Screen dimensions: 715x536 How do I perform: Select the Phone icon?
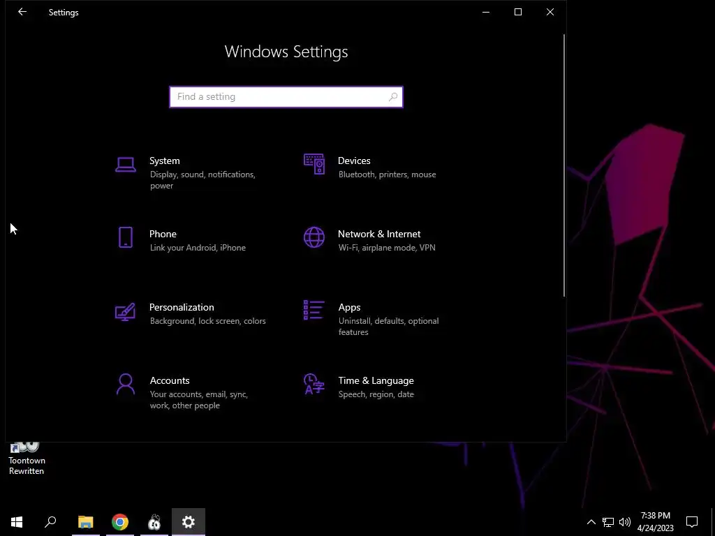pyautogui.click(x=126, y=237)
